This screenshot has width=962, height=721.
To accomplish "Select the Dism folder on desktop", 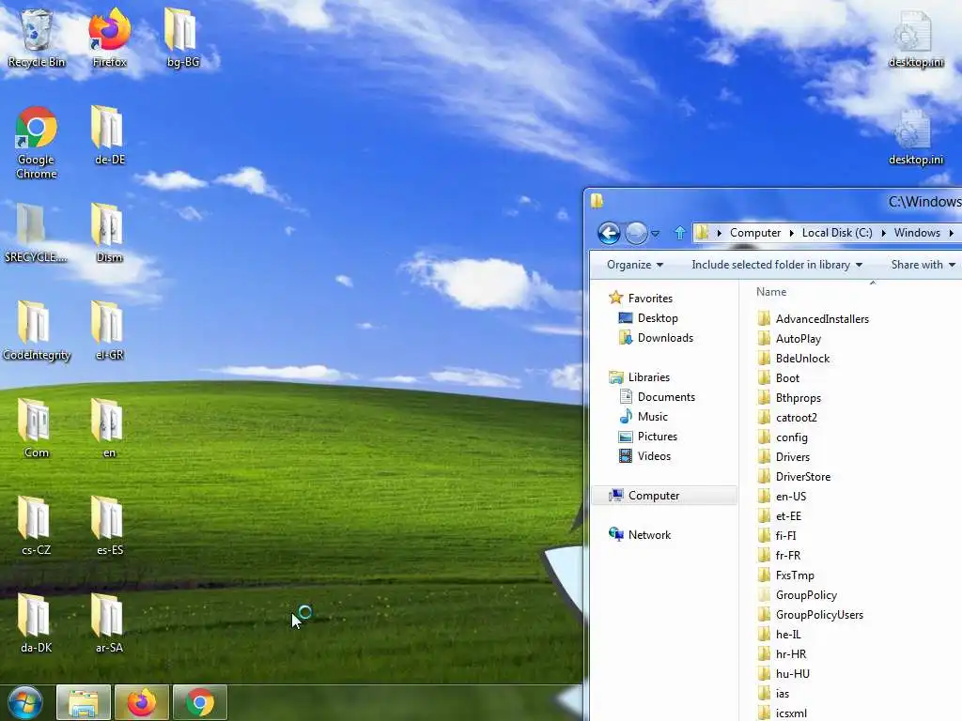I will pyautogui.click(x=109, y=233).
